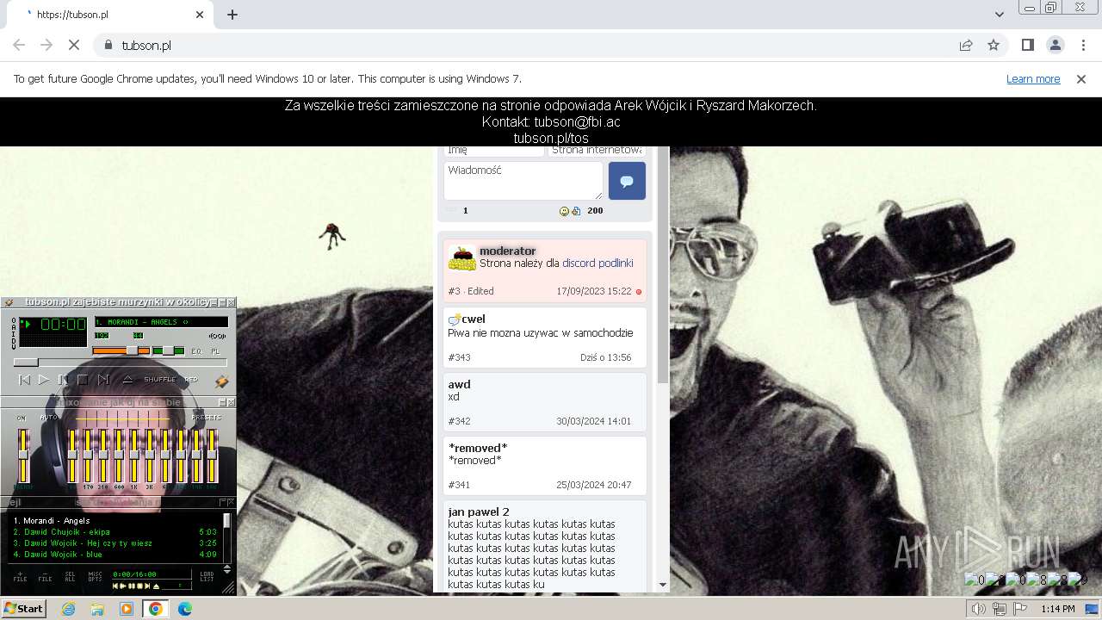The width and height of the screenshot is (1102, 620).
Task: Bookmark this tab star icon
Action: click(x=994, y=45)
